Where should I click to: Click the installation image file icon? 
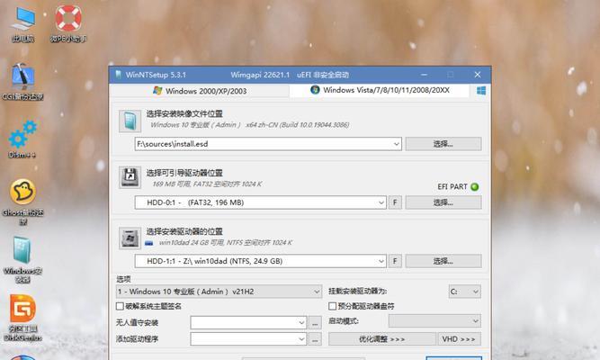[130, 121]
